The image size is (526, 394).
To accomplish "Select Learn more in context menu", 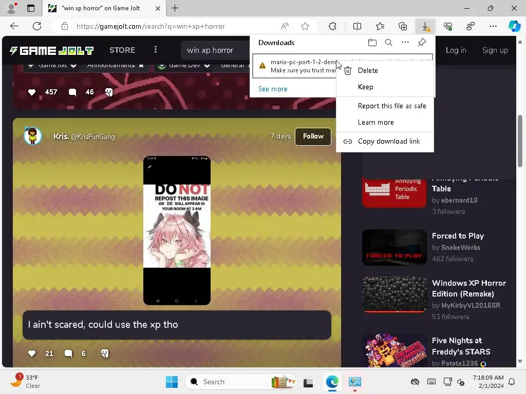I will pyautogui.click(x=385, y=122).
